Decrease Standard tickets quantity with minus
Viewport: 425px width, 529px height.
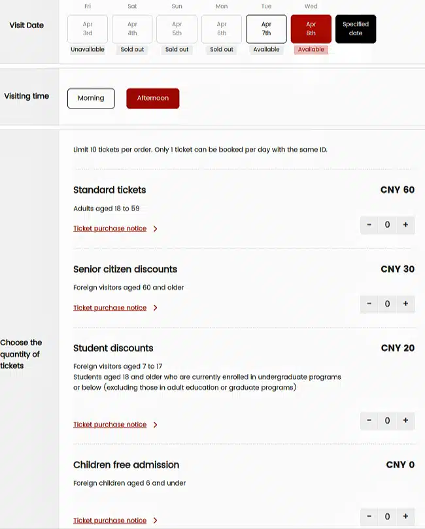(369, 225)
